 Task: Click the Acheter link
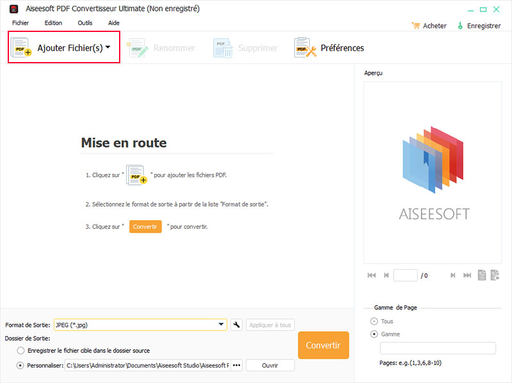435,26
